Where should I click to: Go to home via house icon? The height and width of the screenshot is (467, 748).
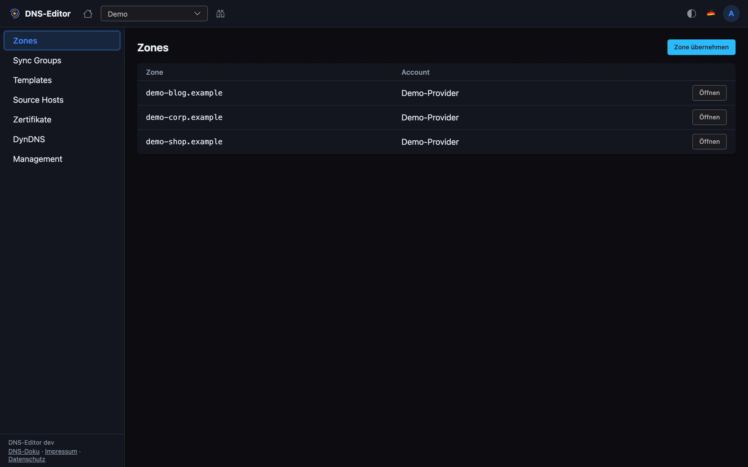click(x=88, y=13)
